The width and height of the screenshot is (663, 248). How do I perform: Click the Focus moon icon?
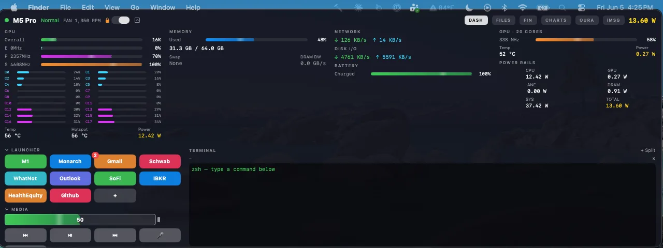(x=469, y=8)
